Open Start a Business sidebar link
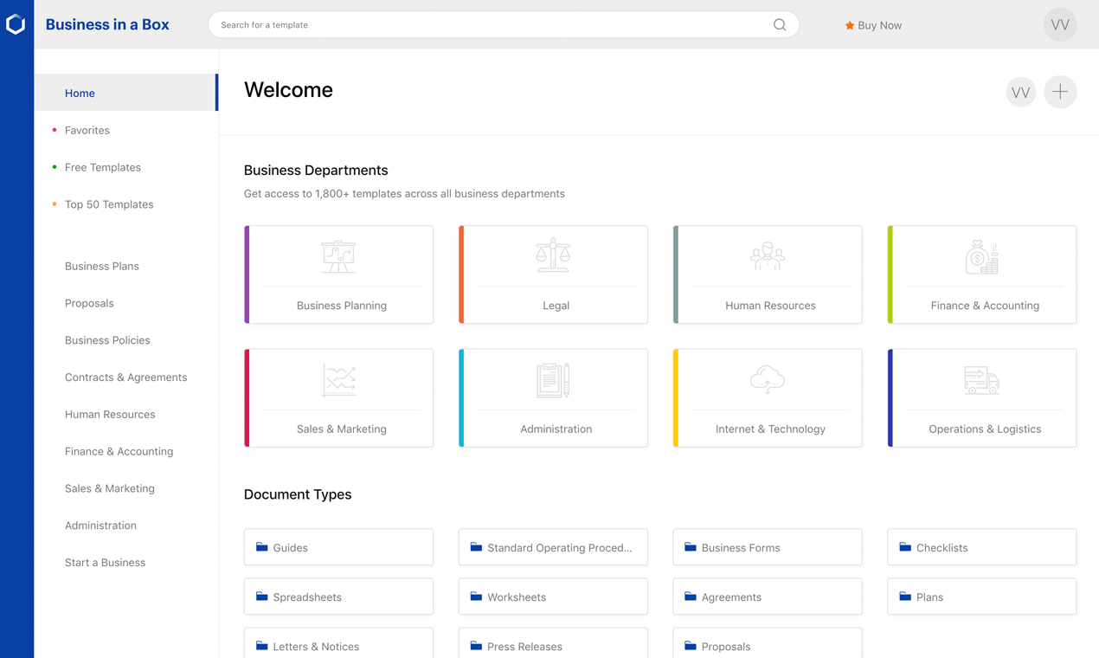Viewport: 1099px width, 658px height. click(x=106, y=563)
